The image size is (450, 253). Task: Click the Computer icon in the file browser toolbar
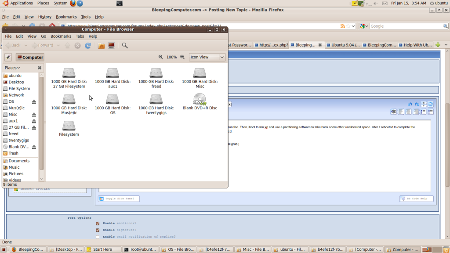click(x=112, y=45)
